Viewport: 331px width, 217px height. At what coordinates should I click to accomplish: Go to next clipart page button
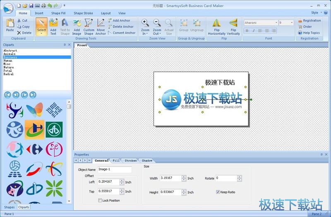24,95
